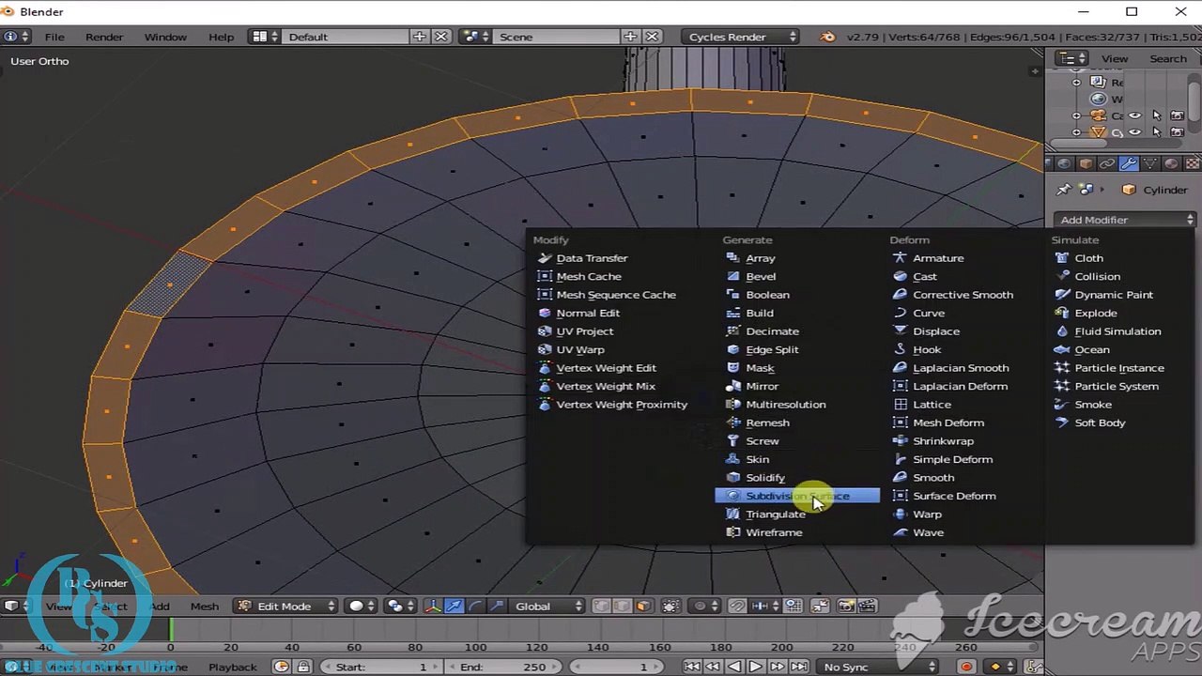Image resolution: width=1202 pixels, height=676 pixels.
Task: Open the Edit Mode selector dropdown
Action: [x=286, y=607]
